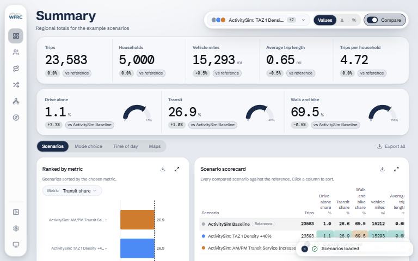Image resolution: width=418 pixels, height=261 pixels.
Task: Expand Scenario scorecard panel fullscreen
Action: click(x=396, y=169)
